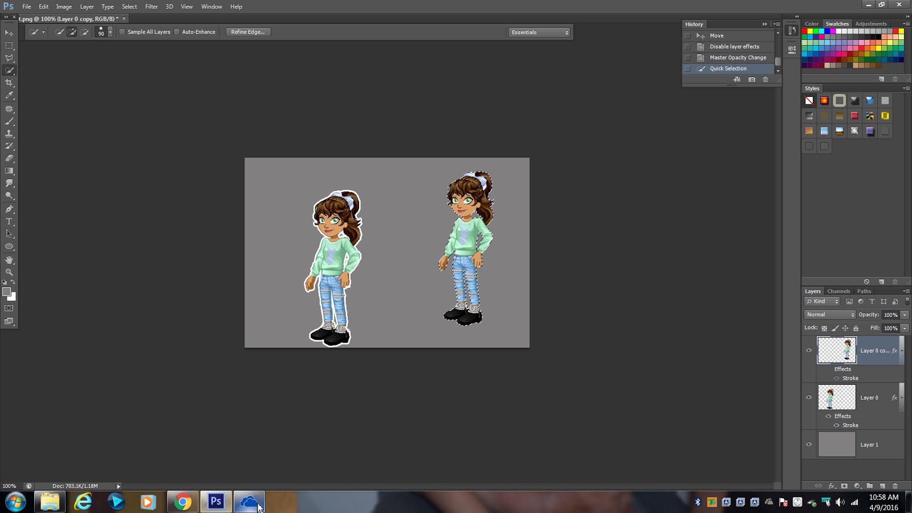Image resolution: width=912 pixels, height=513 pixels.
Task: Select the Eyedropper tool
Action: tap(9, 96)
